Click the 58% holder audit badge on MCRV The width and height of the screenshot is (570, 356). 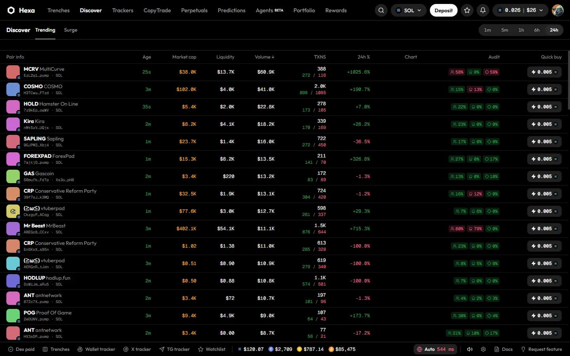click(457, 72)
